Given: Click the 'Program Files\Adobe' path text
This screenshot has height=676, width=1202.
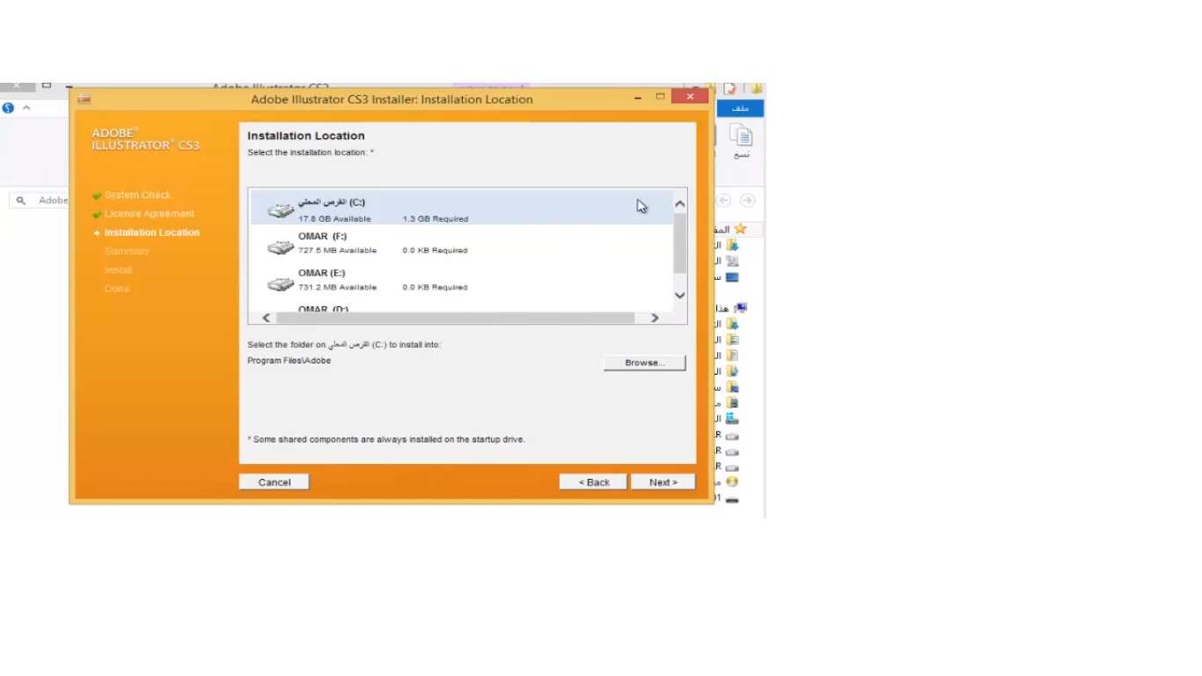Looking at the screenshot, I should click(x=289, y=361).
